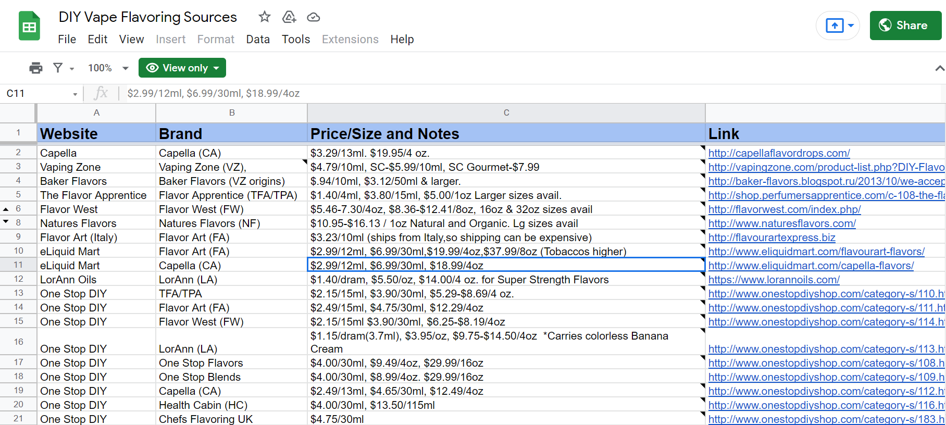Click the filter funnel icon
The width and height of the screenshot is (946, 425).
pyautogui.click(x=58, y=68)
